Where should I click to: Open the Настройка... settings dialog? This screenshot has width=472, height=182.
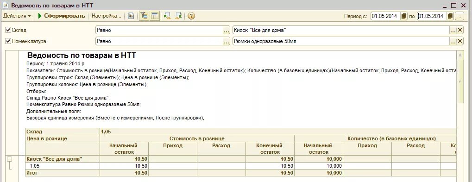click(106, 16)
